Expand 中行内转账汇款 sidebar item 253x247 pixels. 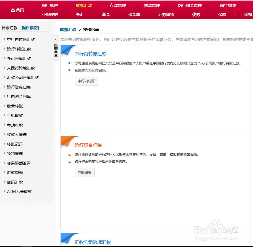(21, 39)
